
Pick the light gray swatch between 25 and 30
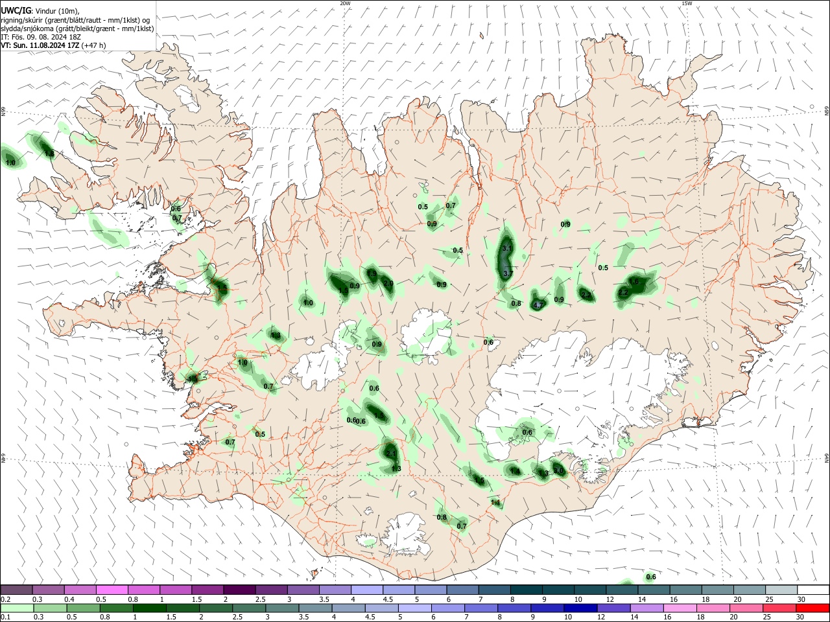[x=781, y=590]
